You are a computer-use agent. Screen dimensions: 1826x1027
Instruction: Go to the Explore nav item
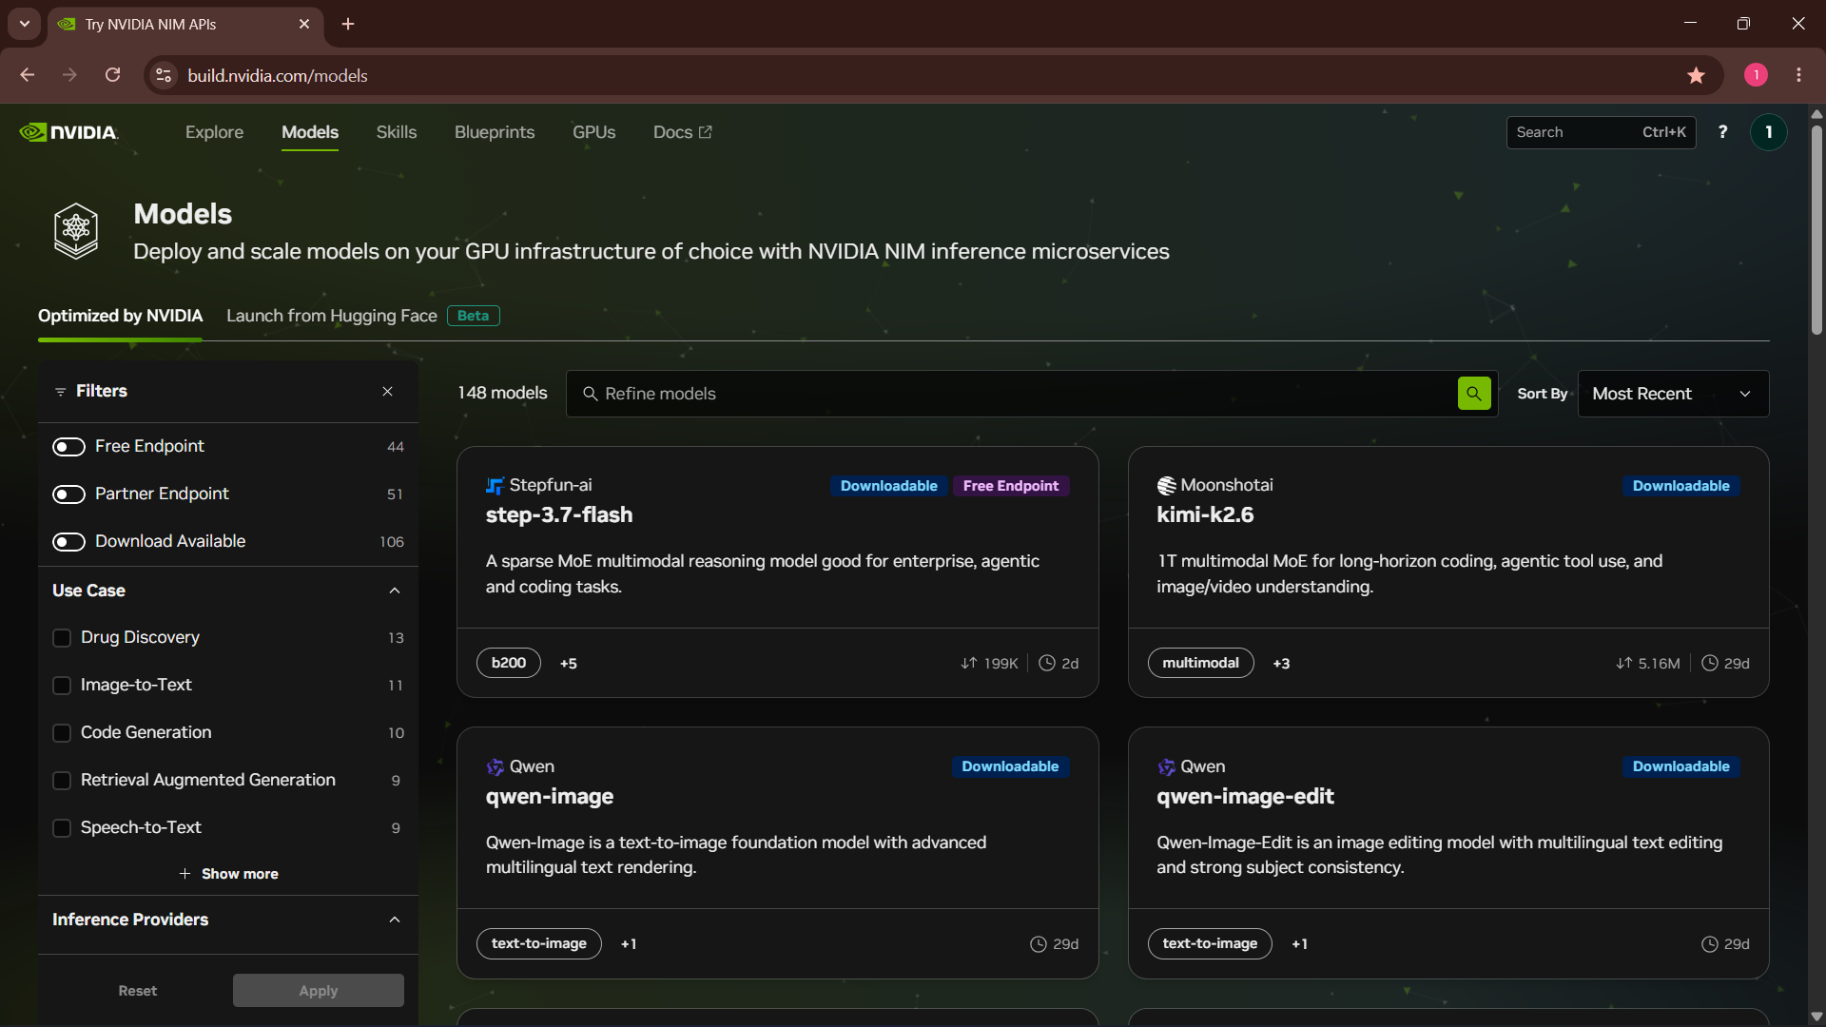pyautogui.click(x=214, y=132)
